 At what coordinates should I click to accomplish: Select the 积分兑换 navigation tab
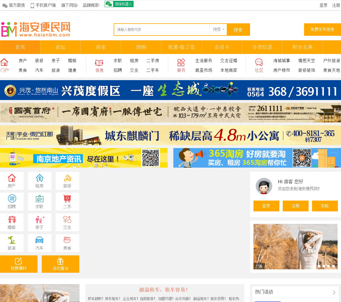(303, 47)
